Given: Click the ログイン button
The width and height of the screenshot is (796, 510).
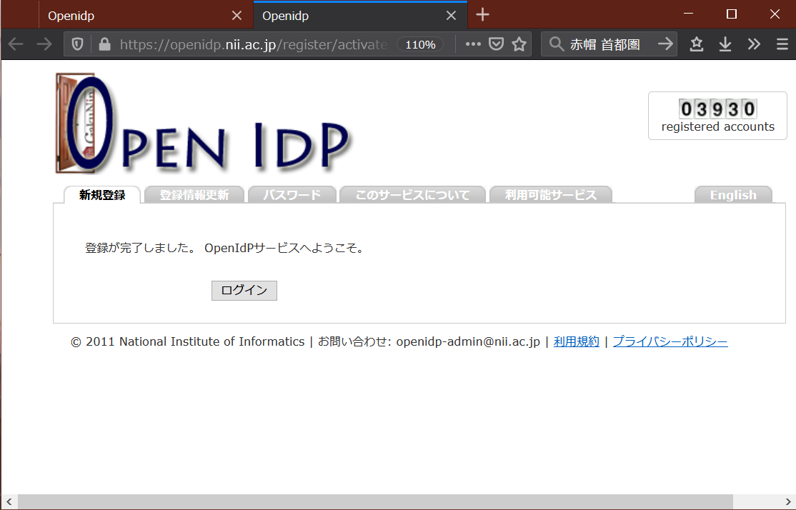Looking at the screenshot, I should tap(244, 290).
